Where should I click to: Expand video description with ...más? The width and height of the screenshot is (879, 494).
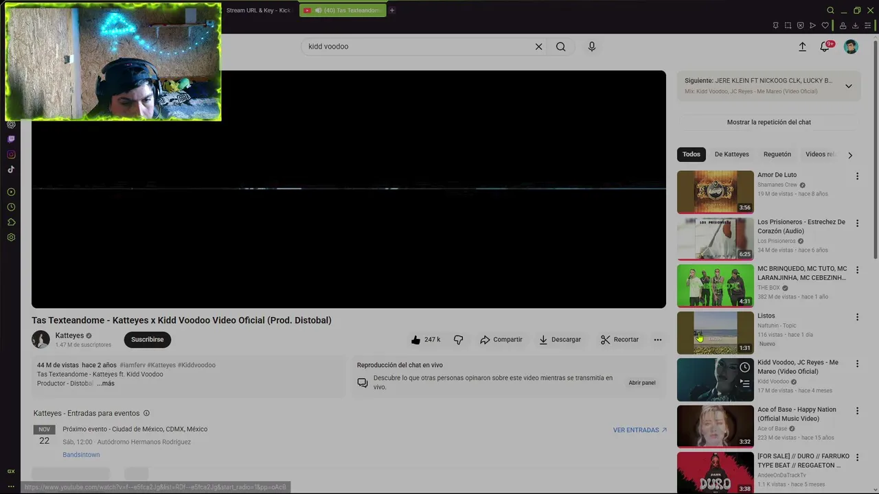(x=106, y=384)
